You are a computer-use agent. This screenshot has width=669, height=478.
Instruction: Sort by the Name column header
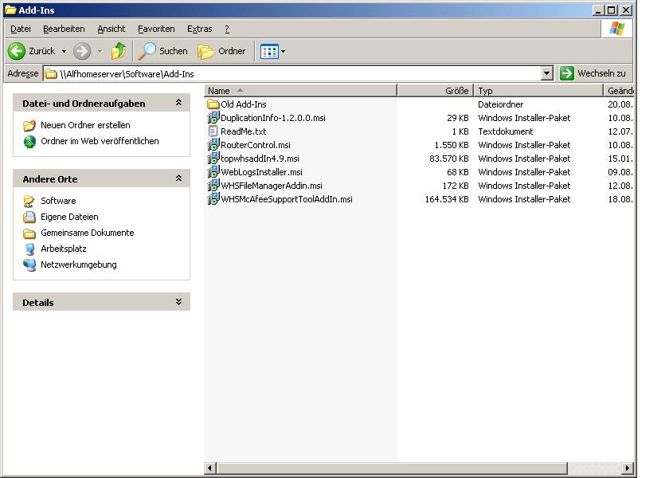[x=300, y=91]
